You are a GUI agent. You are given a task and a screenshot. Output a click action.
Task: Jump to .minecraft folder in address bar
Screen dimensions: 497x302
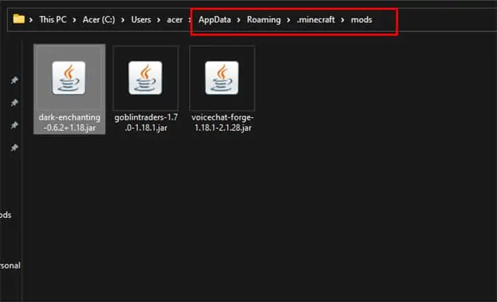[315, 20]
